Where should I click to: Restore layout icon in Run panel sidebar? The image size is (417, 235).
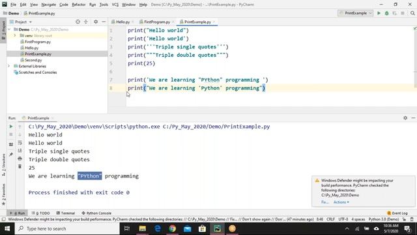pos(11,144)
